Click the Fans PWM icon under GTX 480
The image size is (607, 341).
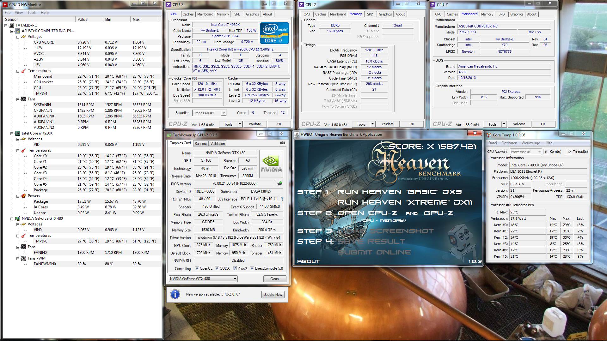pos(24,258)
